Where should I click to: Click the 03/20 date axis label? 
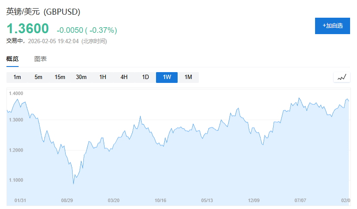coord(114,200)
